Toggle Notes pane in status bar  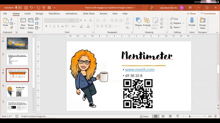[144, 116]
